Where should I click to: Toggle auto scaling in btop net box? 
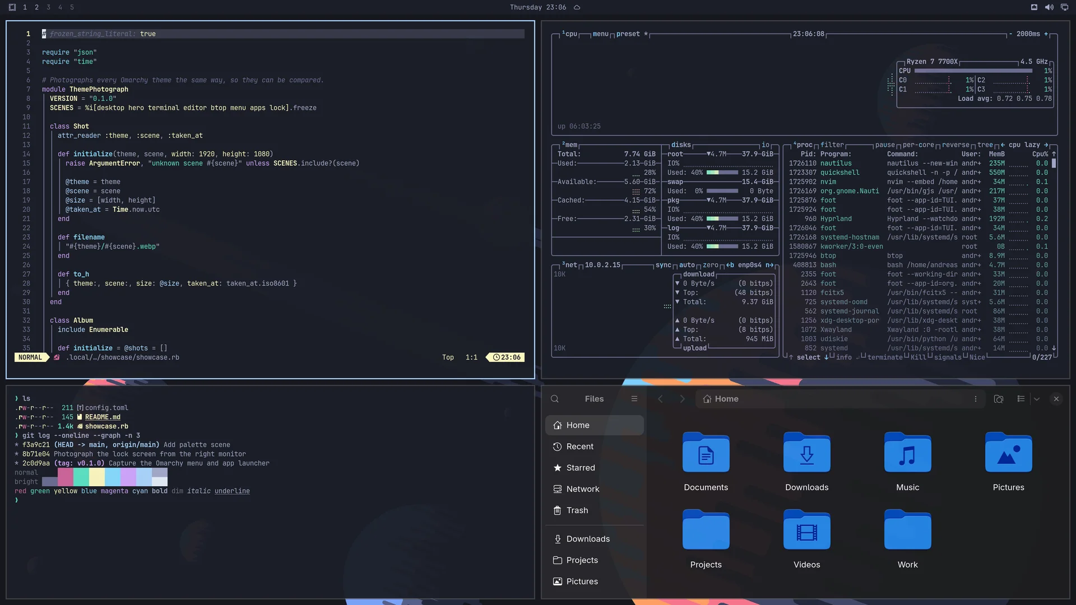click(687, 265)
